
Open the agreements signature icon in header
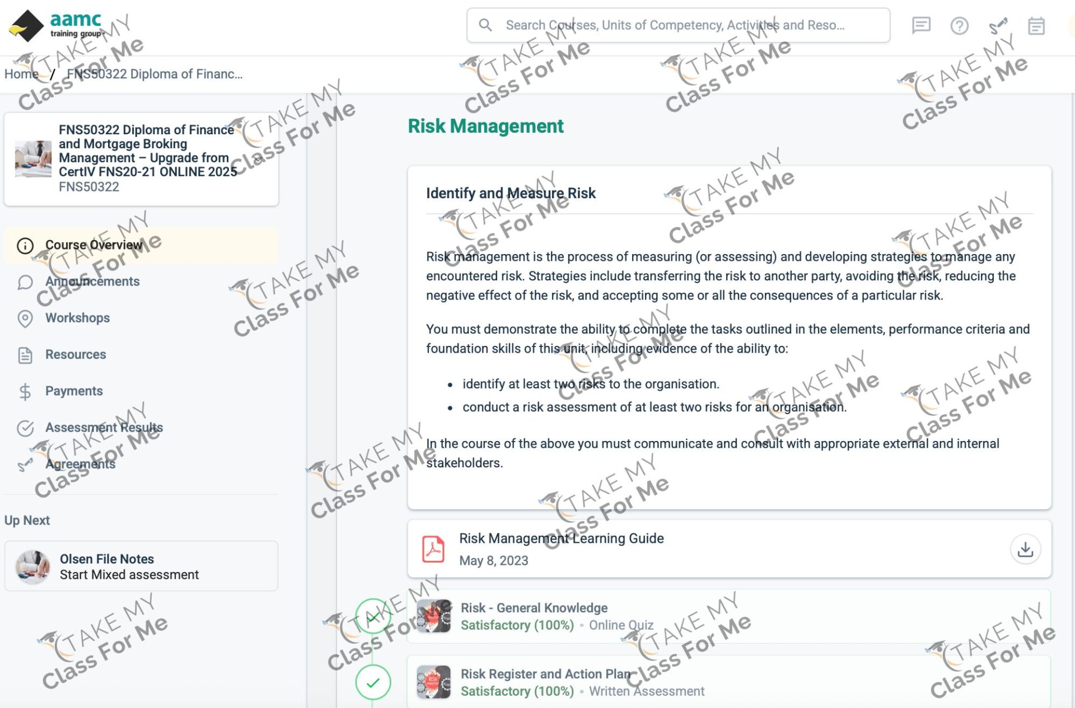(998, 26)
